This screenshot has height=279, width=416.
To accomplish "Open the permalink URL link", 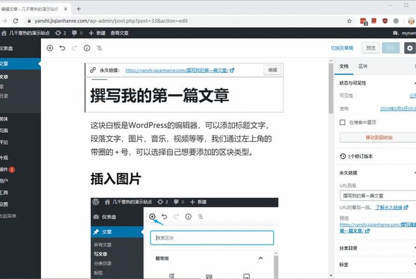I will [x=177, y=70].
